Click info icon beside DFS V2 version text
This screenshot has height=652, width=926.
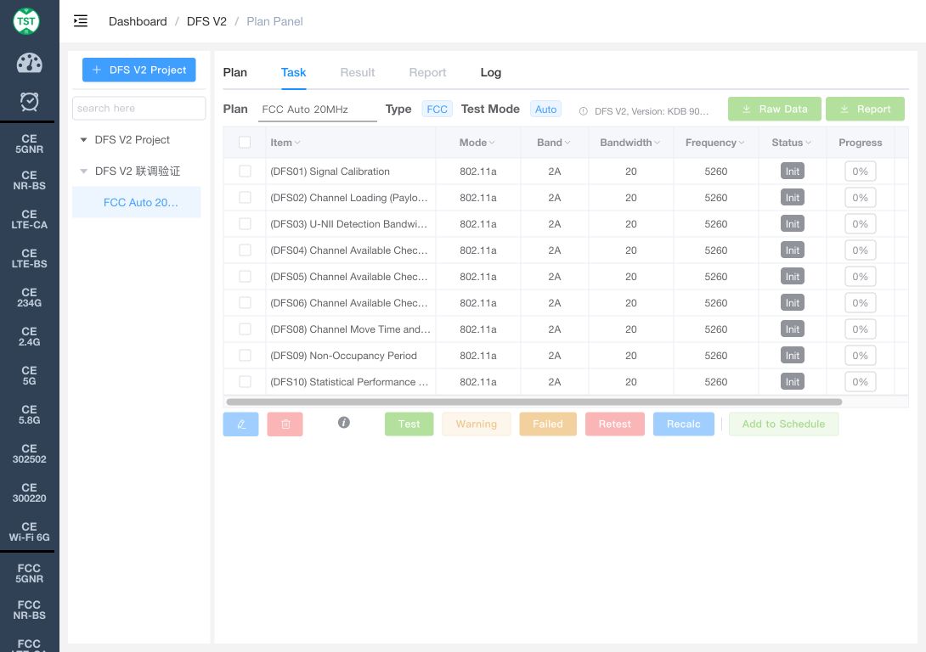[x=583, y=111]
